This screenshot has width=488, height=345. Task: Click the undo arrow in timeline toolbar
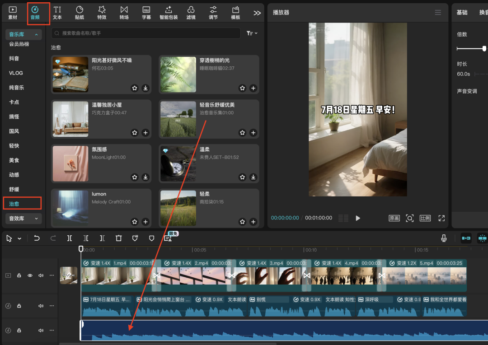point(37,238)
